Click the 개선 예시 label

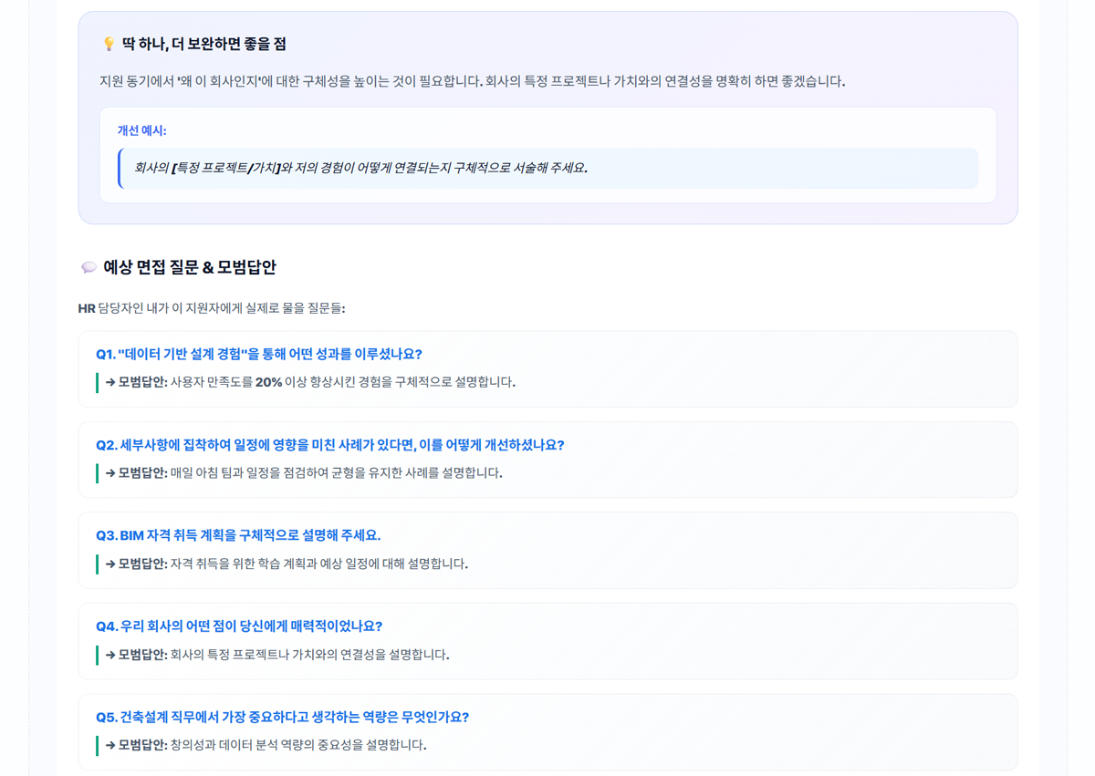coord(141,130)
